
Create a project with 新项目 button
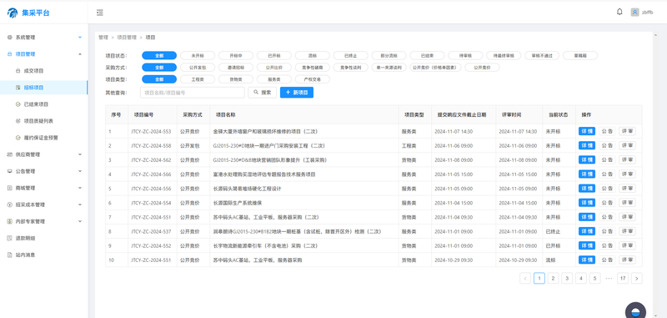tap(297, 93)
